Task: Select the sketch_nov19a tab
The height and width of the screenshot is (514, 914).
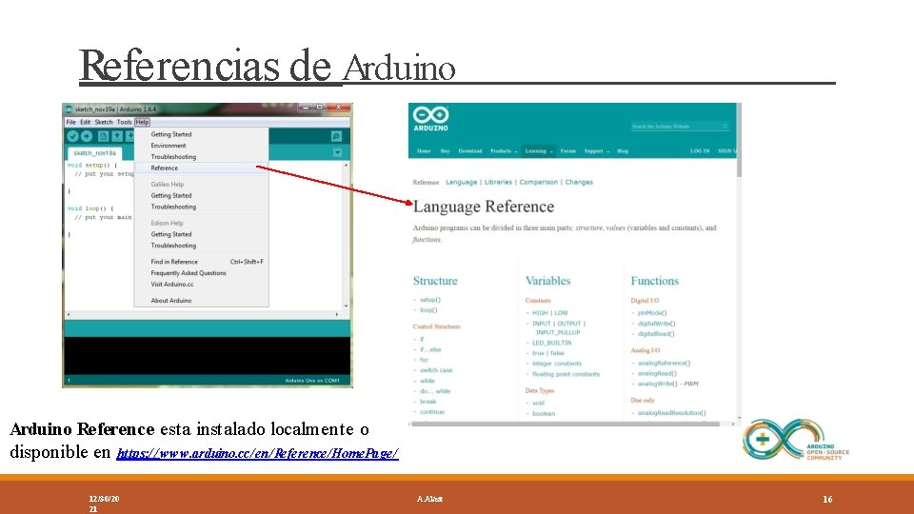Action: [x=94, y=152]
